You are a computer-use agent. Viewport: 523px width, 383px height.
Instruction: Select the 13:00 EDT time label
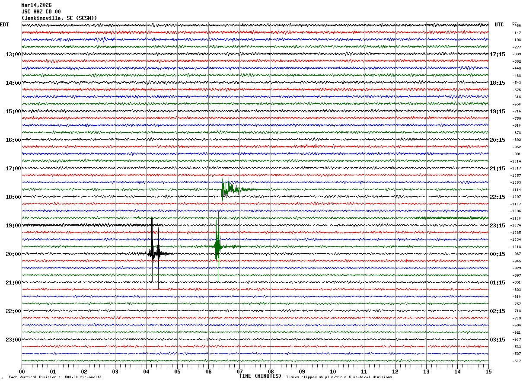click(13, 54)
